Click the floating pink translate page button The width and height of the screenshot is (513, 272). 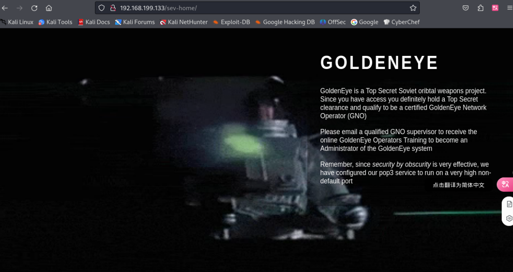coord(505,185)
